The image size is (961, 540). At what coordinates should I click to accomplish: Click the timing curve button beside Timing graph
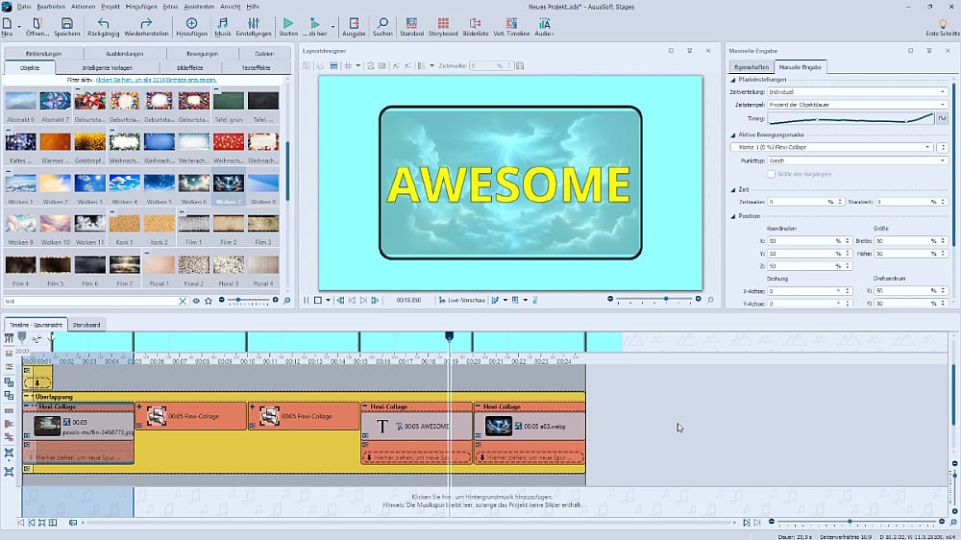pos(942,117)
